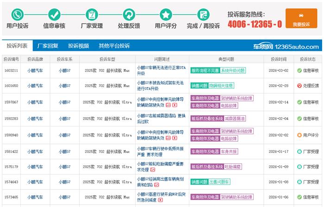
Task: Switch to the 厂家回复 tab
Action: pos(48,46)
